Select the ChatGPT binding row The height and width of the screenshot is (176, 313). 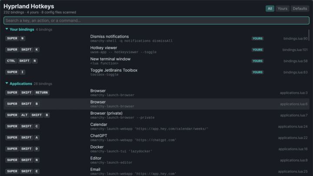pyautogui.click(x=156, y=138)
